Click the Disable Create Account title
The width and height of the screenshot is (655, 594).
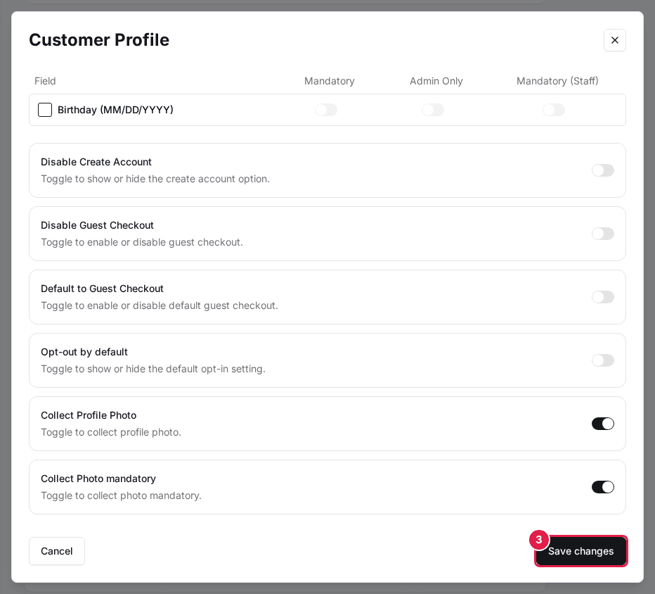(96, 162)
